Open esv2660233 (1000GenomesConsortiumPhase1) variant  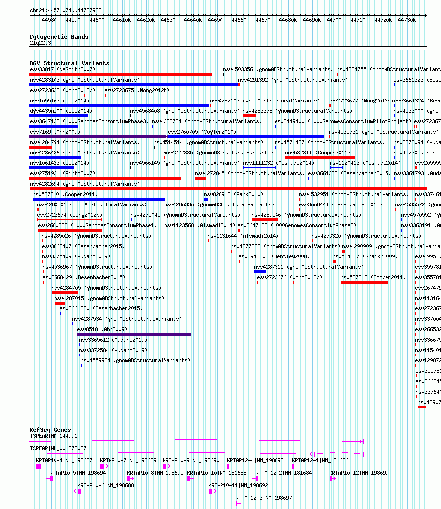tap(70, 230)
